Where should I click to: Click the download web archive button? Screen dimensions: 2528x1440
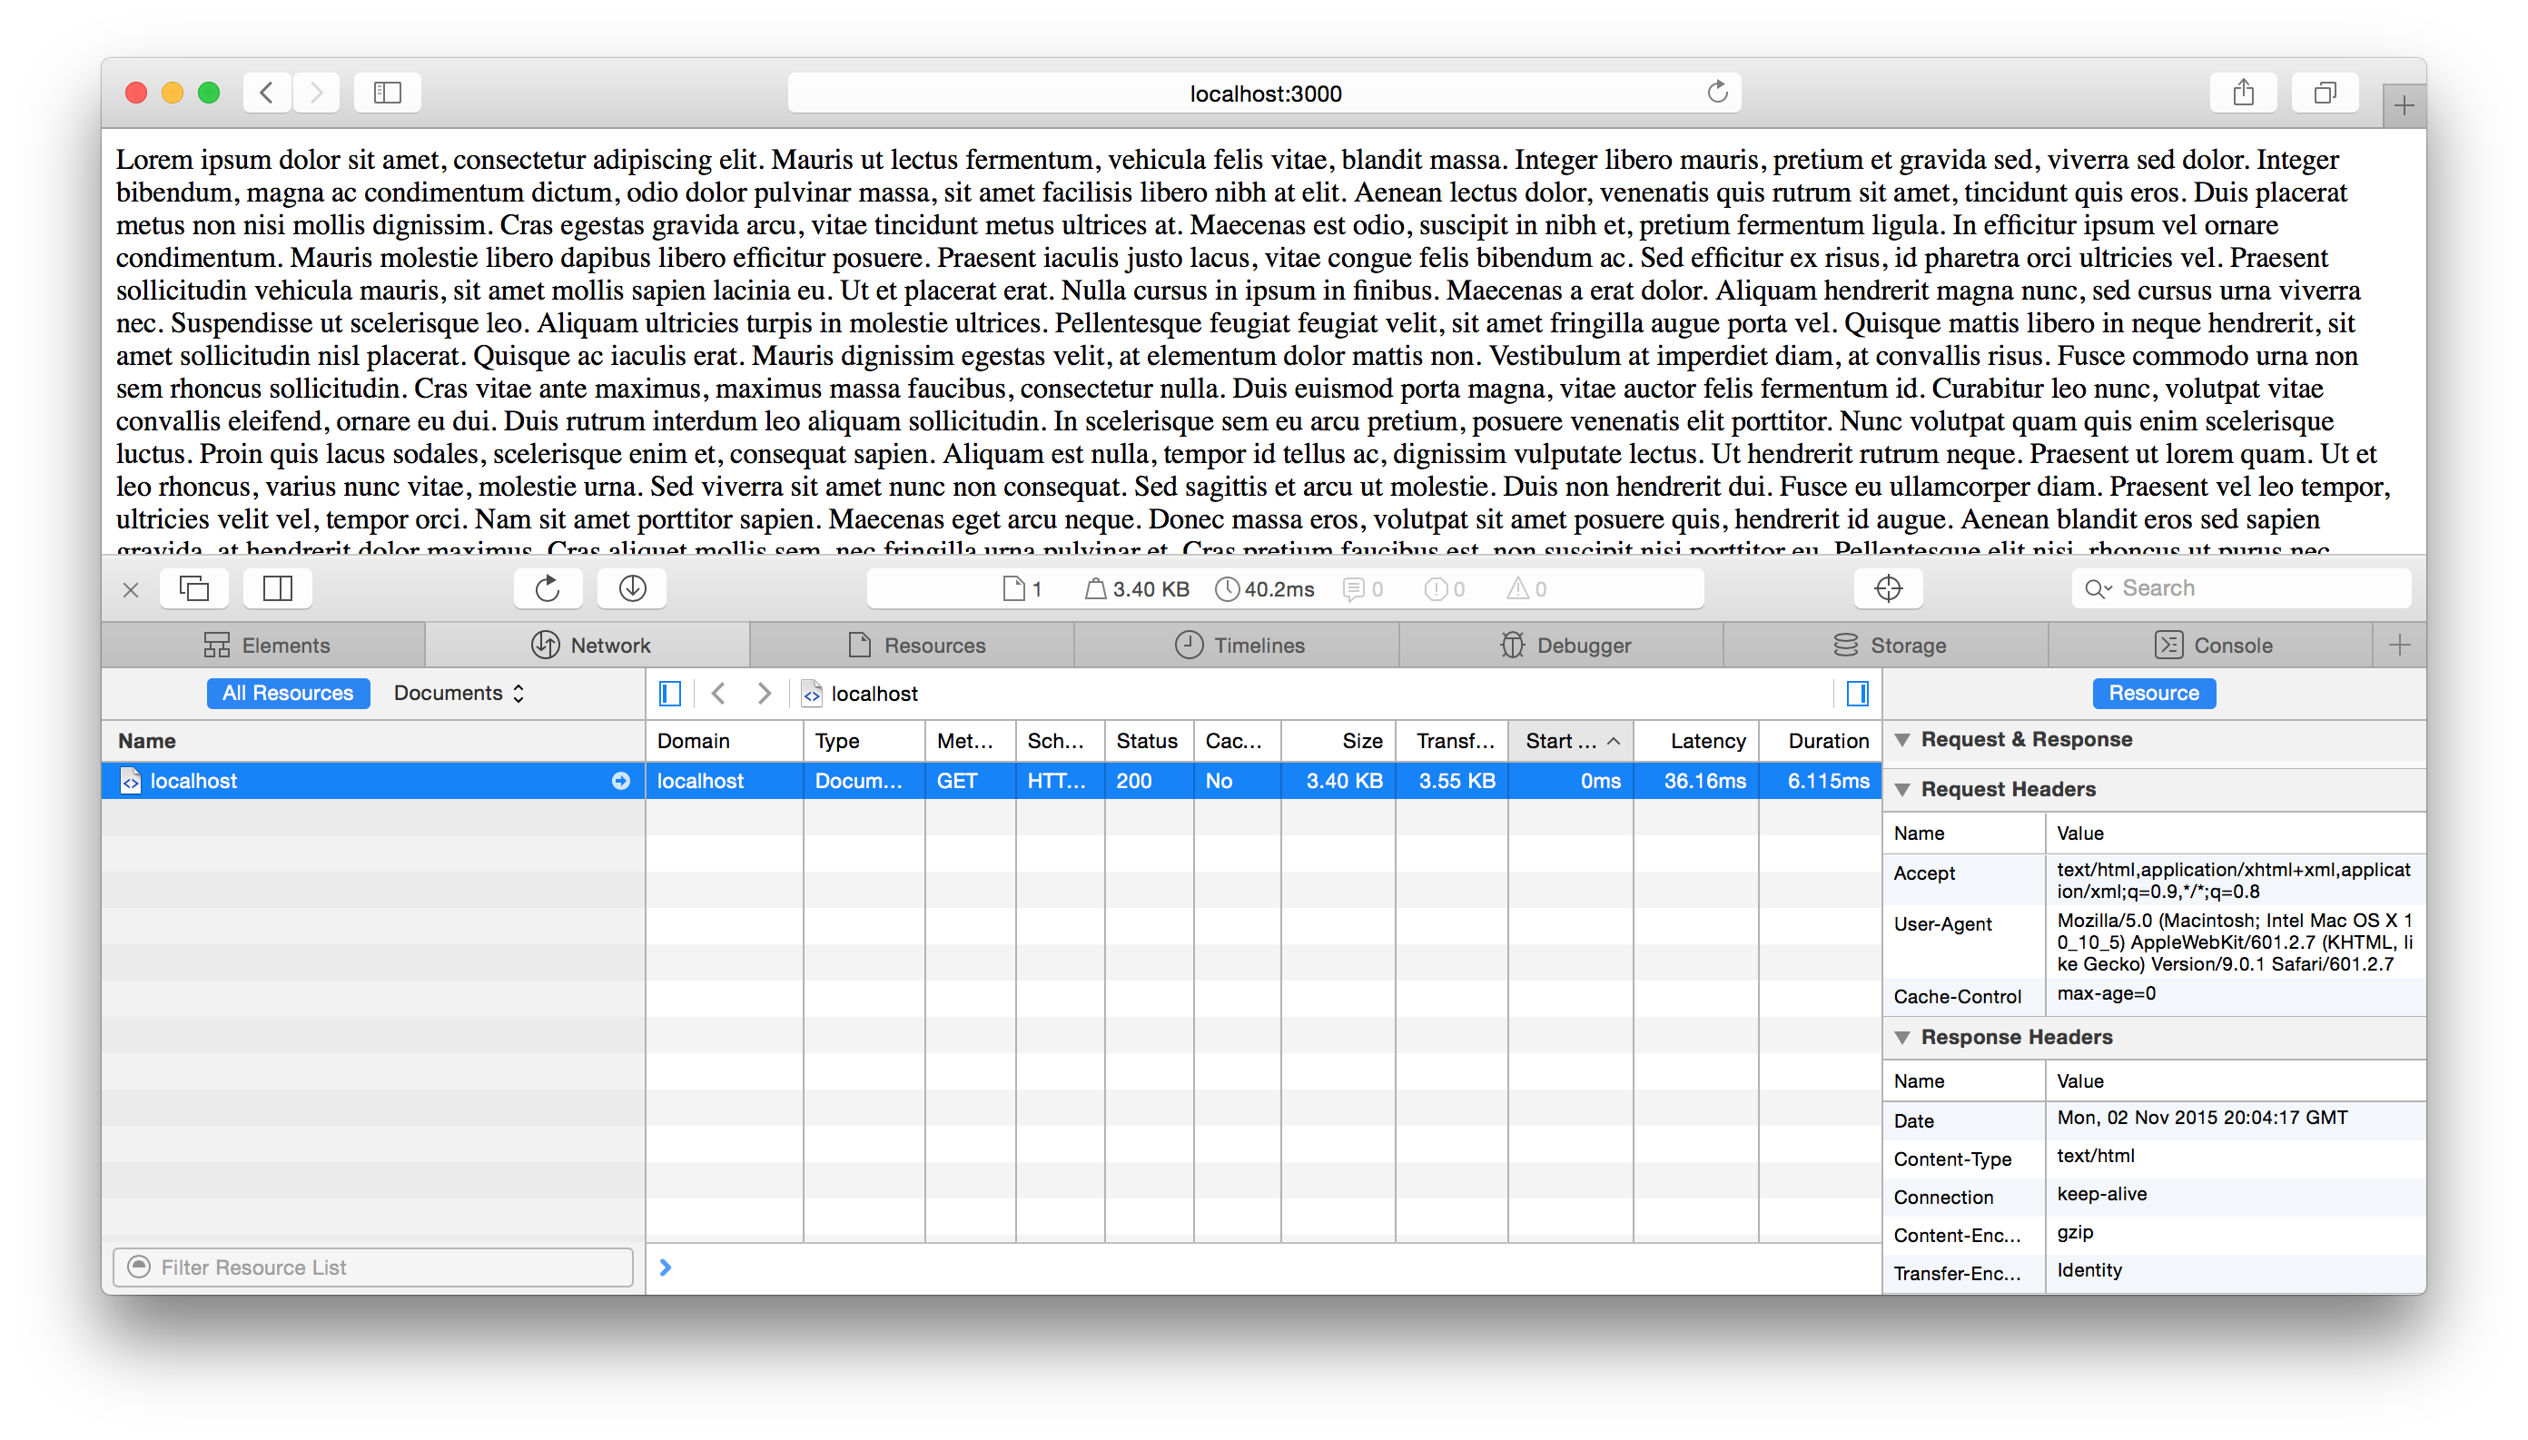click(x=632, y=589)
